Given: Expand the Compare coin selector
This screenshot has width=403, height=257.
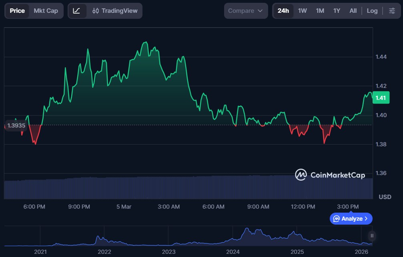Looking at the screenshot, I should tap(245, 11).
